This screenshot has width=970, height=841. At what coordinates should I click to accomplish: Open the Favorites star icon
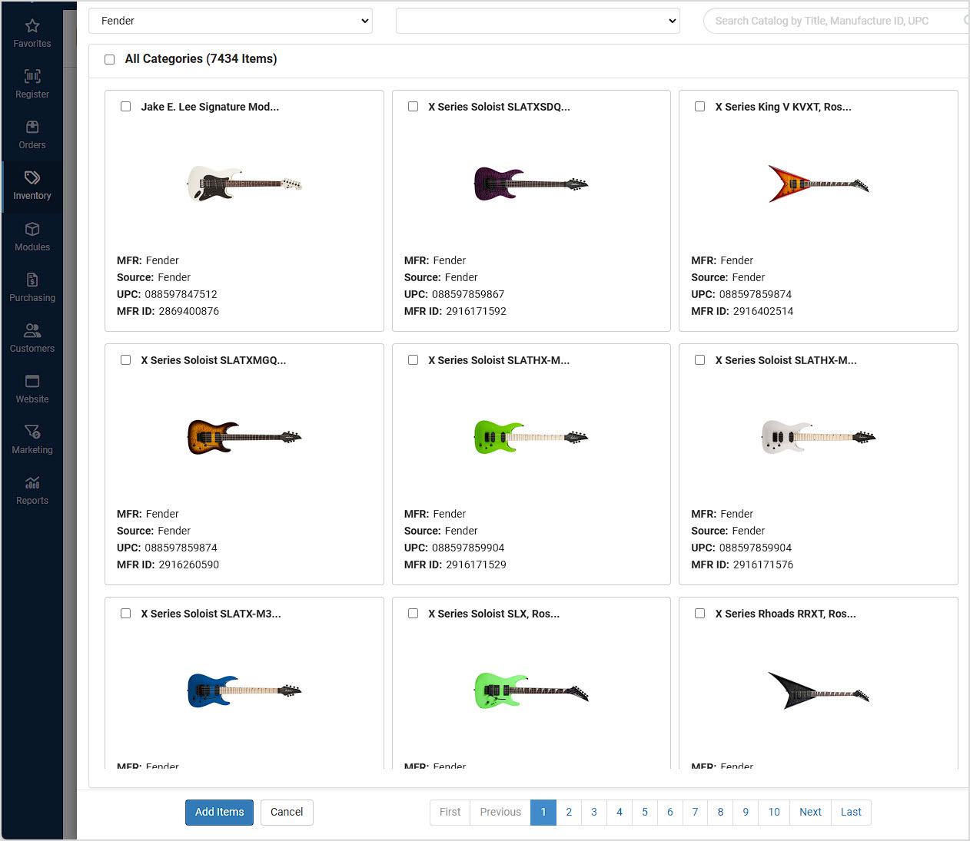[32, 26]
